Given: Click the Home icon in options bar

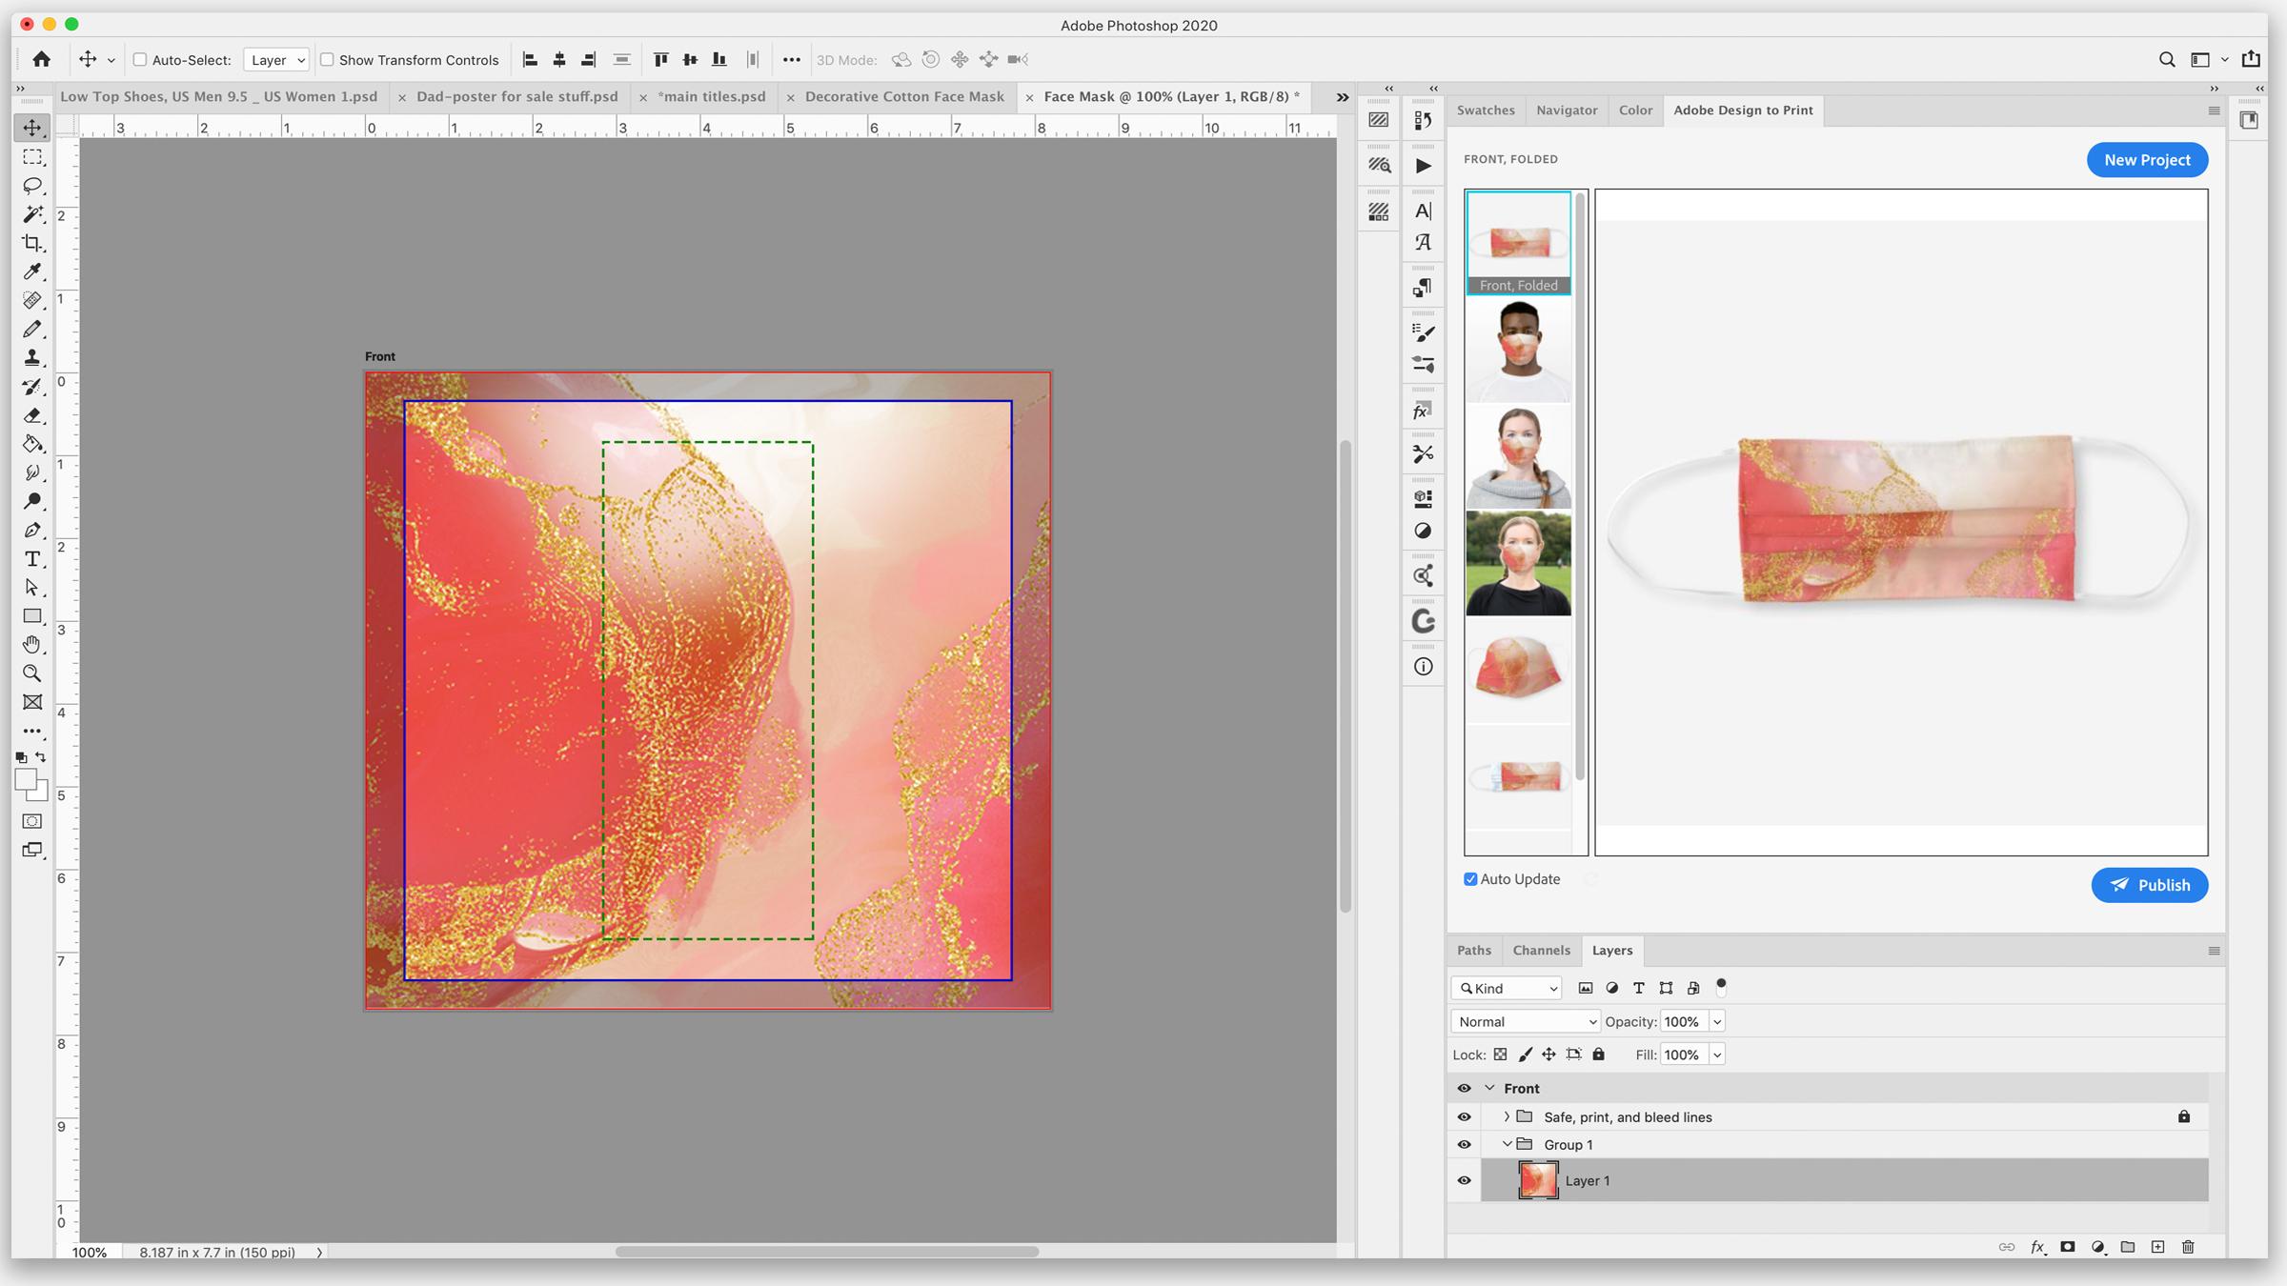Looking at the screenshot, I should [x=41, y=59].
